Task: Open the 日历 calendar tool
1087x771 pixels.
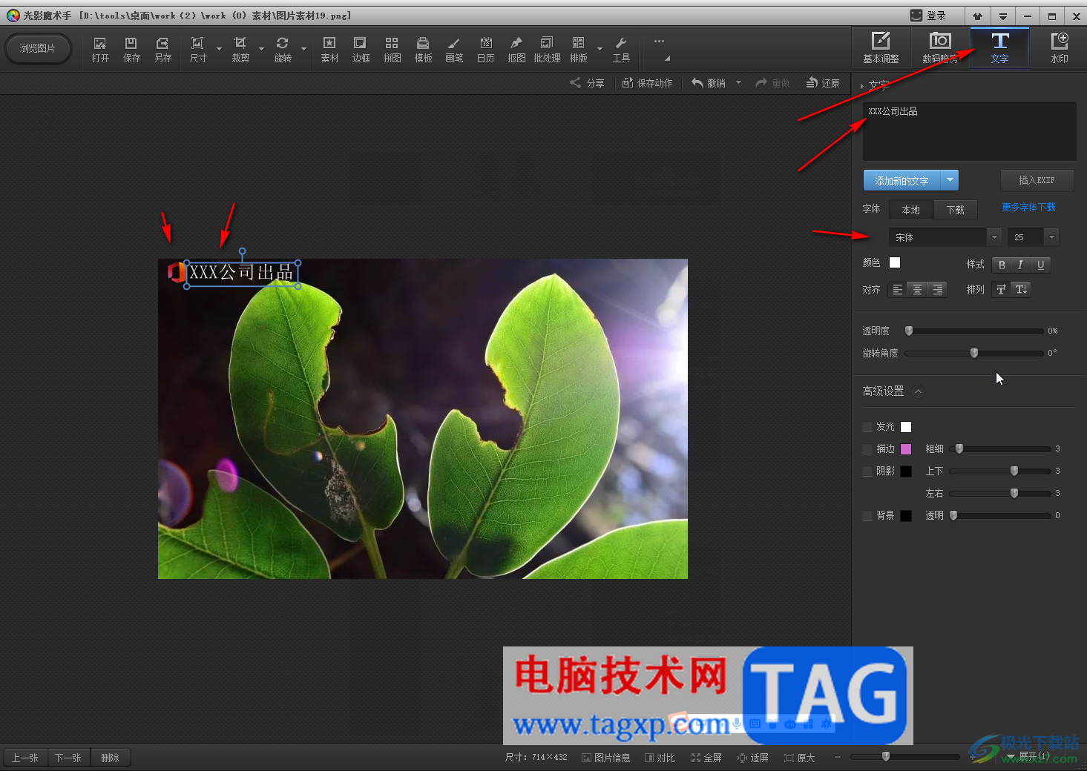Action: 485,50
